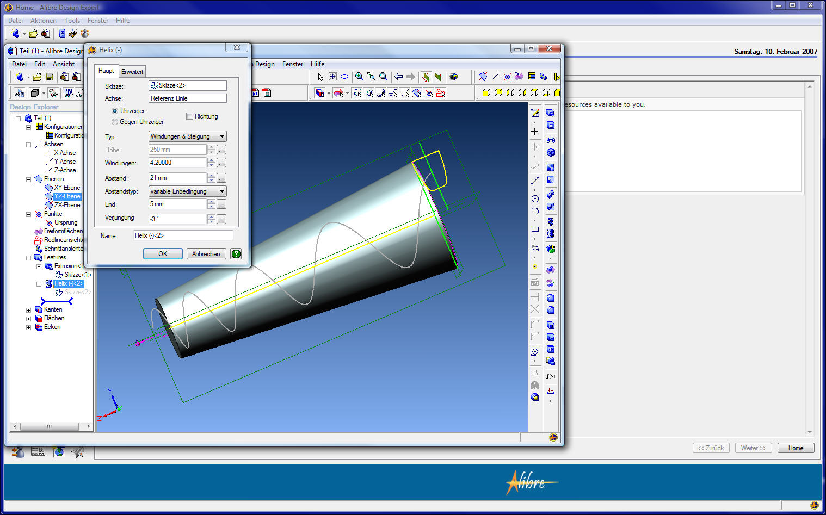Select the Uhrzeiger radio button
This screenshot has width=826, height=515.
(115, 111)
